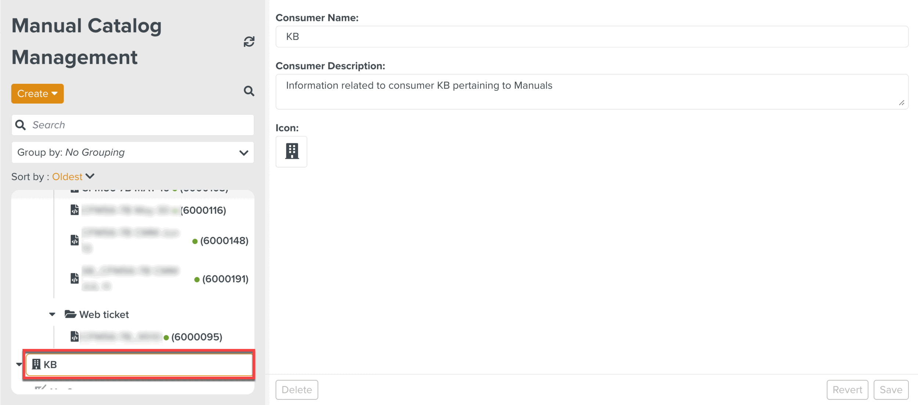Click the magnifier icon inside the search field
This screenshot has width=918, height=405.
point(21,125)
